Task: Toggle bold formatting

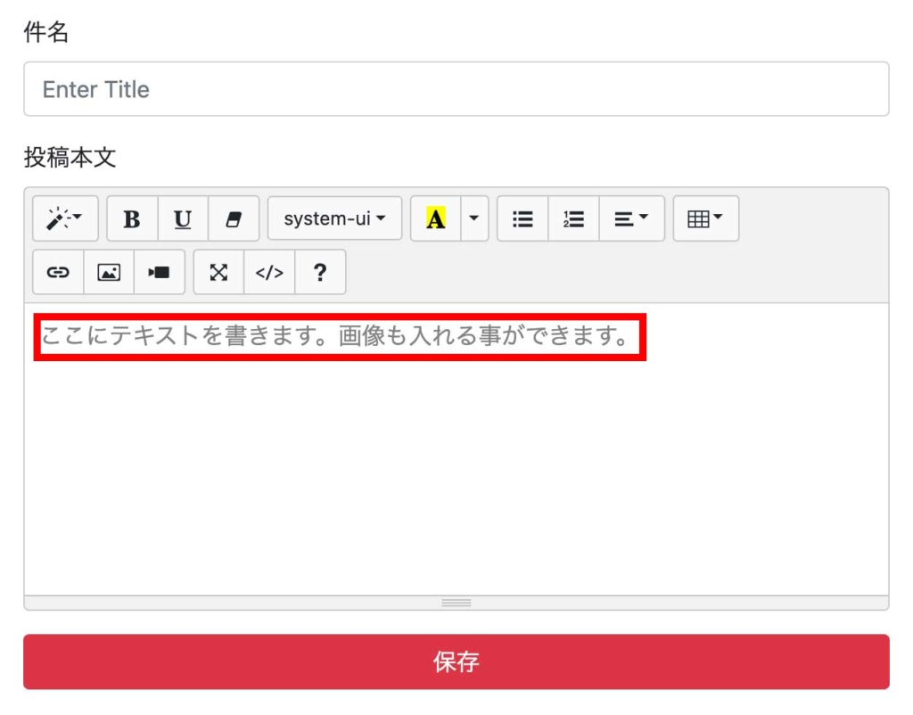Action: tap(131, 218)
